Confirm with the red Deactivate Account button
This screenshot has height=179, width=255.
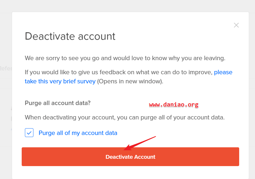[x=130, y=157]
